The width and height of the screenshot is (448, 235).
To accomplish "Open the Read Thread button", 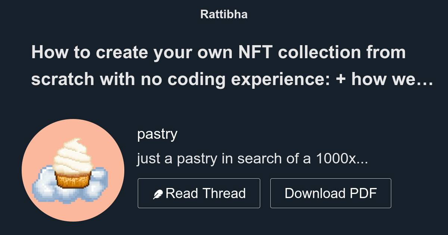I will tap(199, 193).
